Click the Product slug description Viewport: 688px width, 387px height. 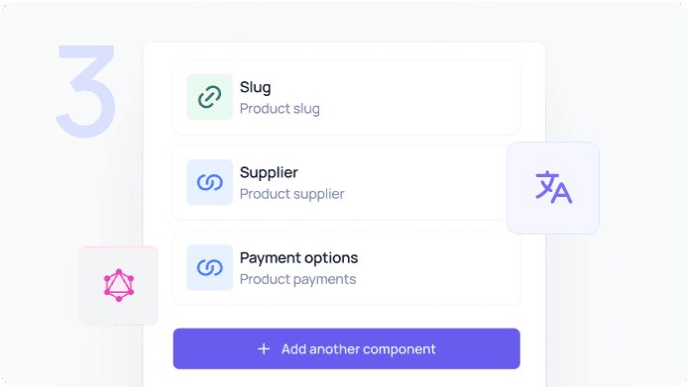280,108
